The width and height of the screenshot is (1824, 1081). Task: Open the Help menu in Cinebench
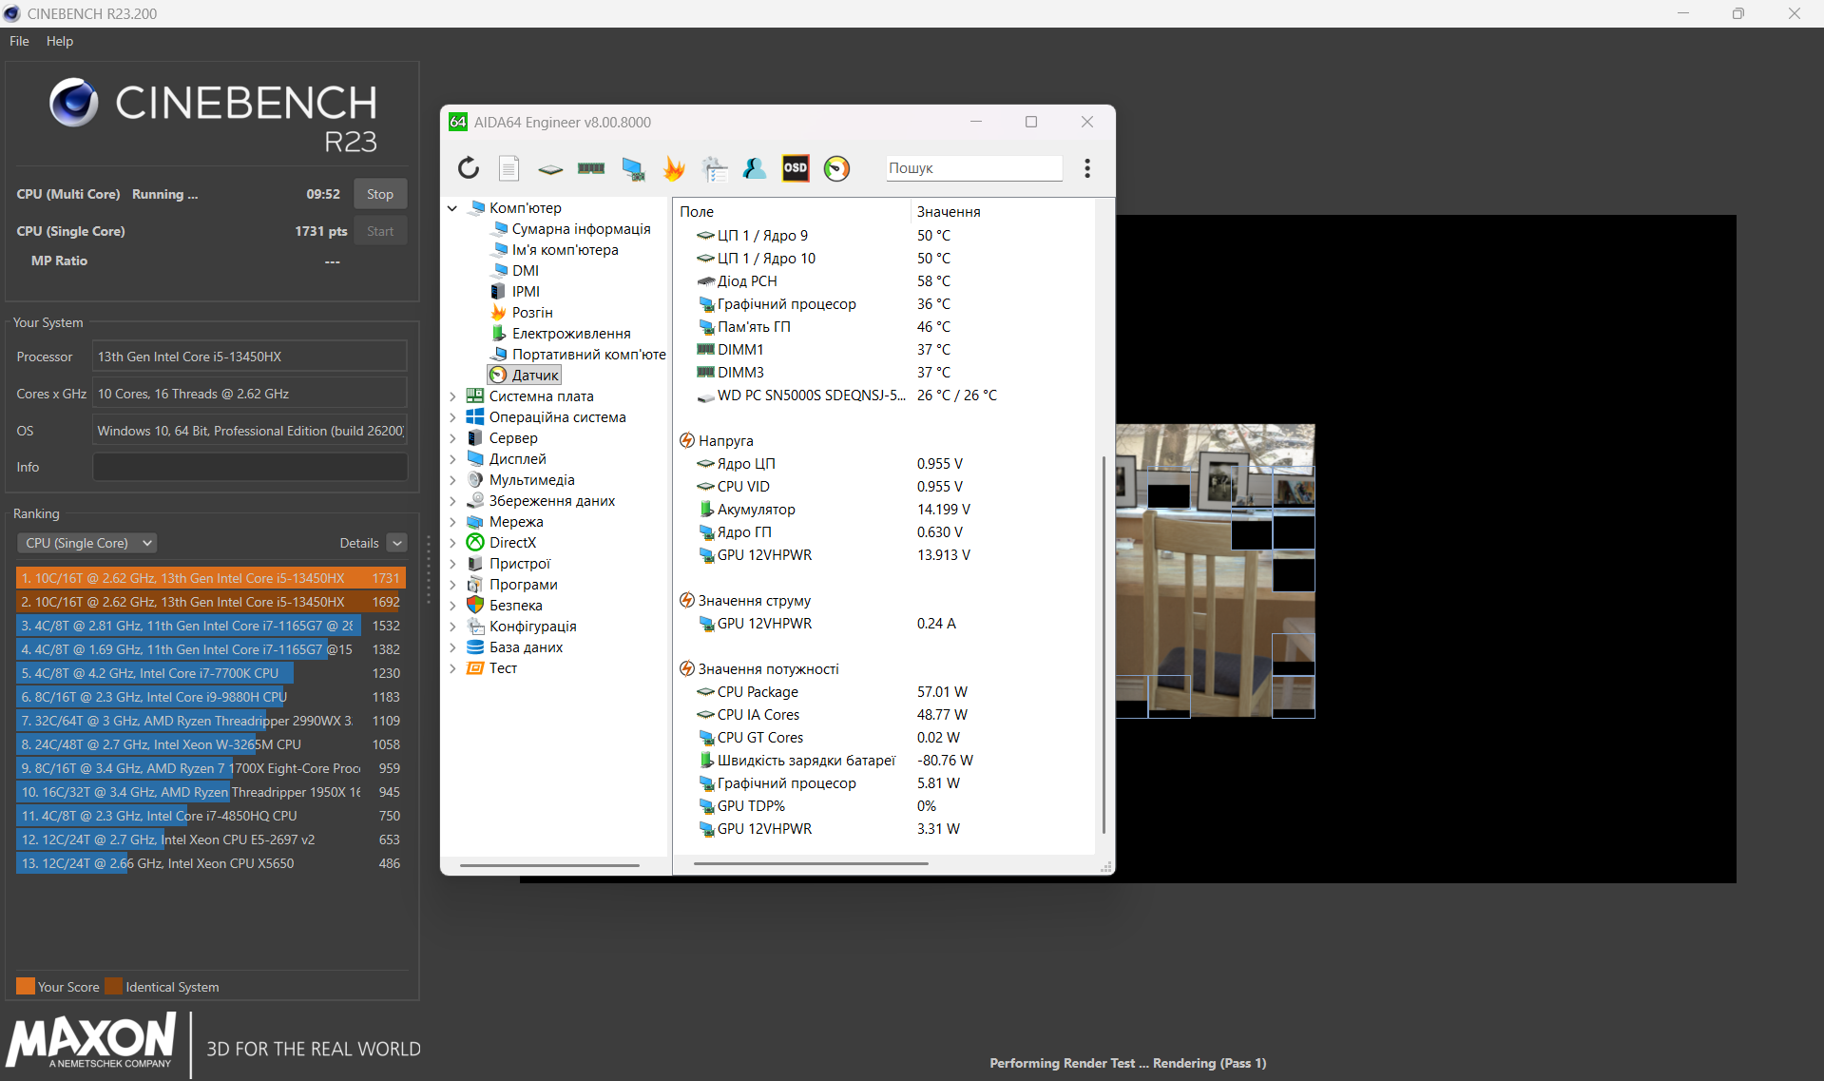pos(59,41)
